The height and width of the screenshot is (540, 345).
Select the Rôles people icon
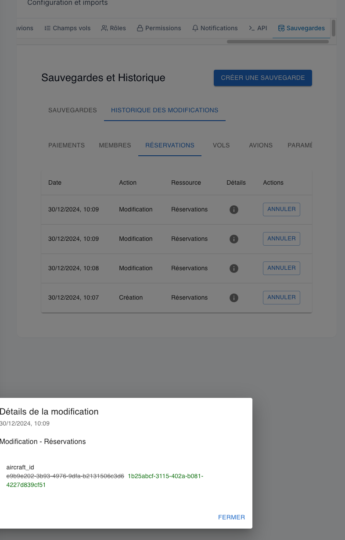click(104, 28)
